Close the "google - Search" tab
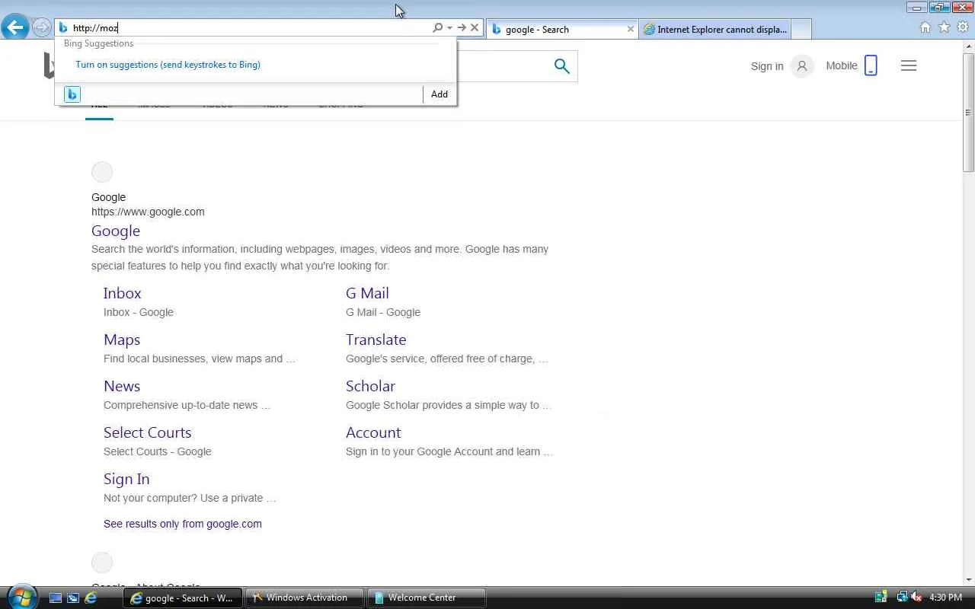The width and height of the screenshot is (975, 609). 631,29
